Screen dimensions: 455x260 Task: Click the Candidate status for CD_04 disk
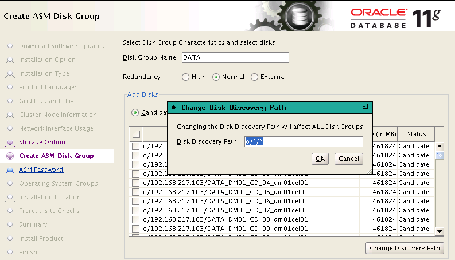tap(414, 183)
